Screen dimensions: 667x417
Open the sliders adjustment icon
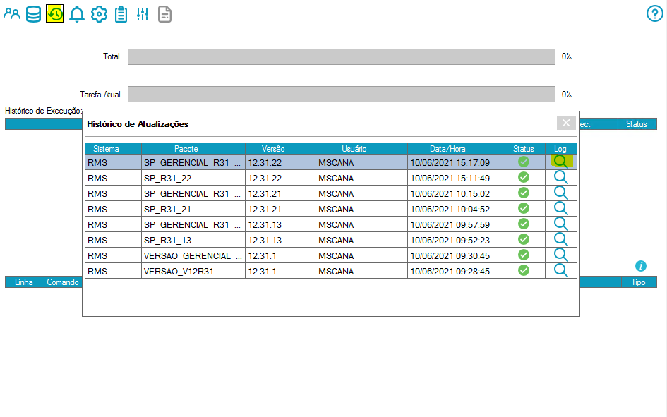tap(143, 14)
